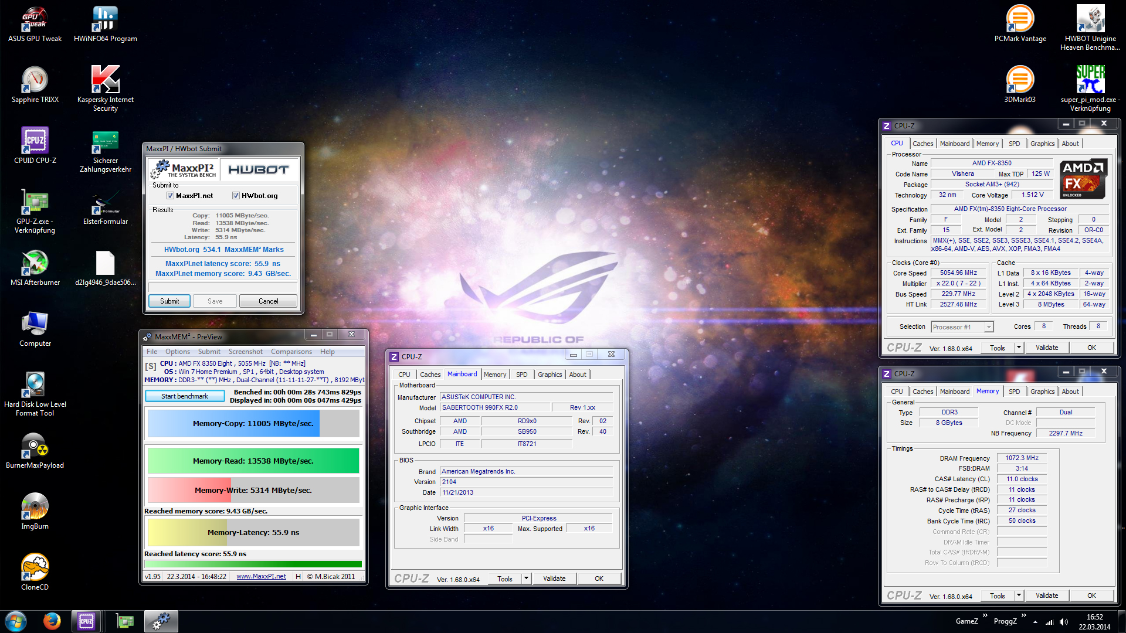Click the AMD FX logo in CPU-Z
This screenshot has height=633, width=1126.
(1084, 179)
